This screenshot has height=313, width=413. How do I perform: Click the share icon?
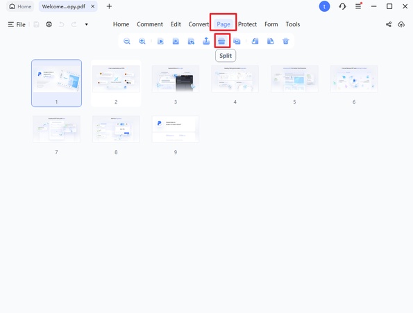[x=389, y=24]
